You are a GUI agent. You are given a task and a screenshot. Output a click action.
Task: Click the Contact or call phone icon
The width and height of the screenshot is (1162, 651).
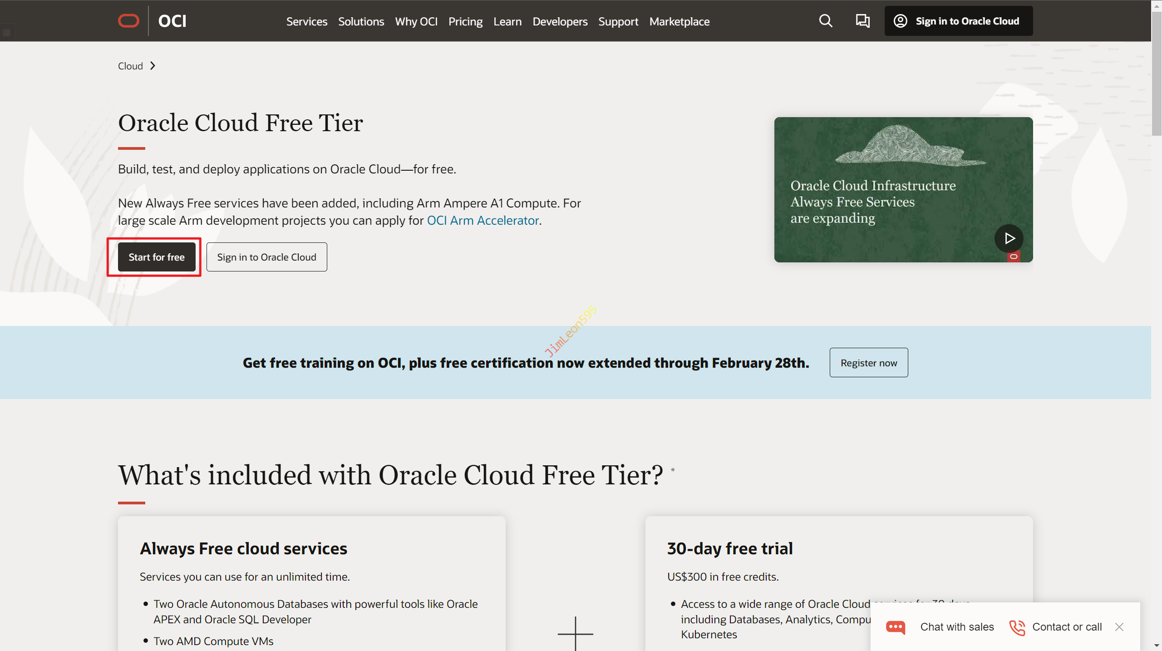(x=1017, y=627)
